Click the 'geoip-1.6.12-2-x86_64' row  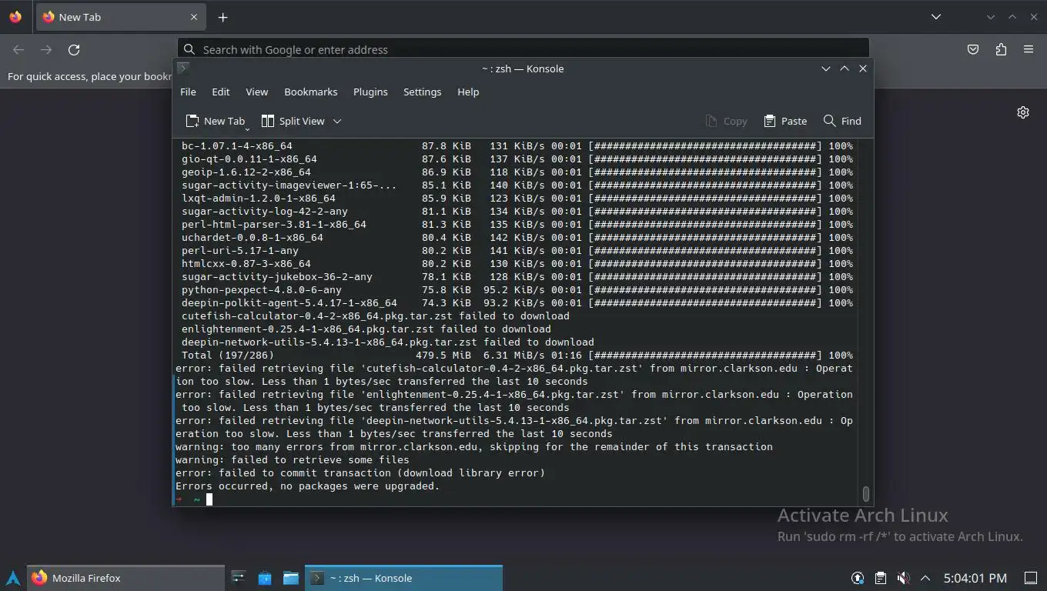[x=517, y=172]
